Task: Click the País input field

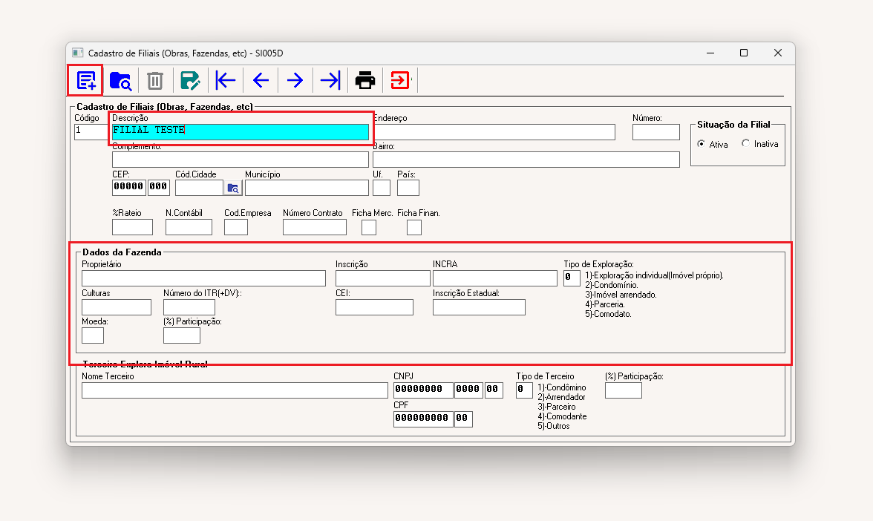Action: (x=408, y=189)
